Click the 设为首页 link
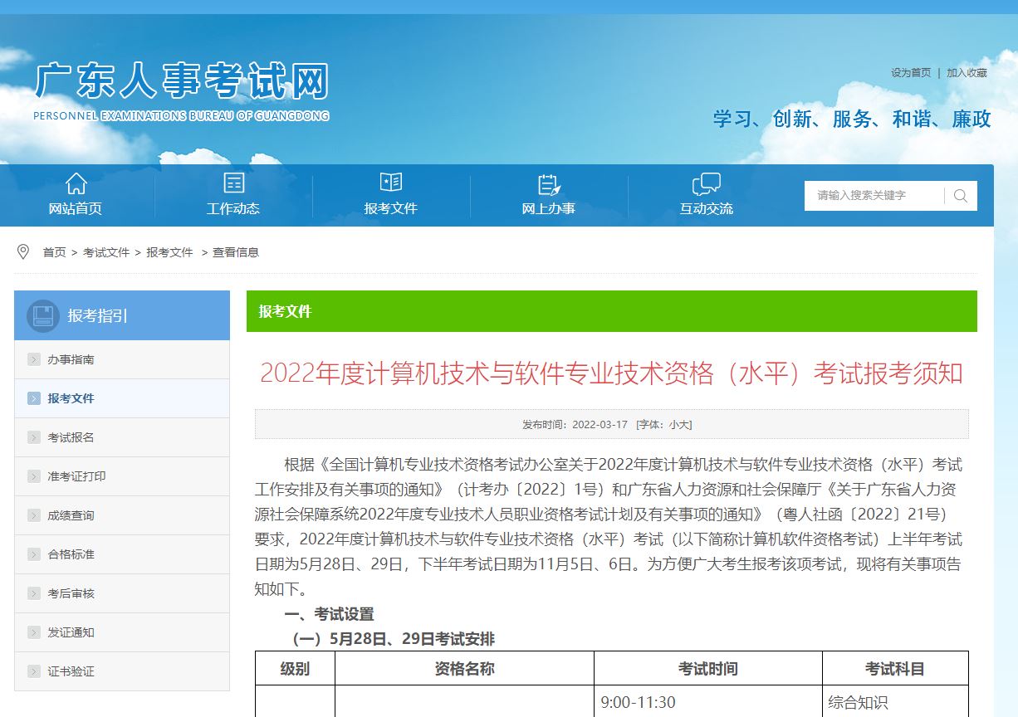Image resolution: width=1018 pixels, height=717 pixels. click(911, 73)
